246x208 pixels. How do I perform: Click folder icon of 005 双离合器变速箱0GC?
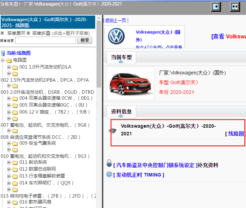click(15, 106)
